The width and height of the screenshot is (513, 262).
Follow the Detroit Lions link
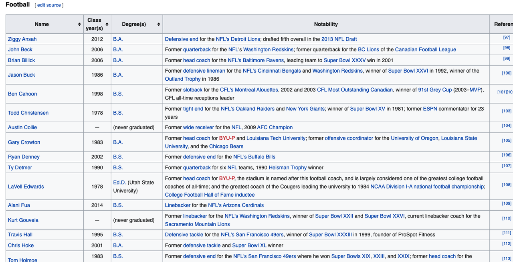[245, 39]
